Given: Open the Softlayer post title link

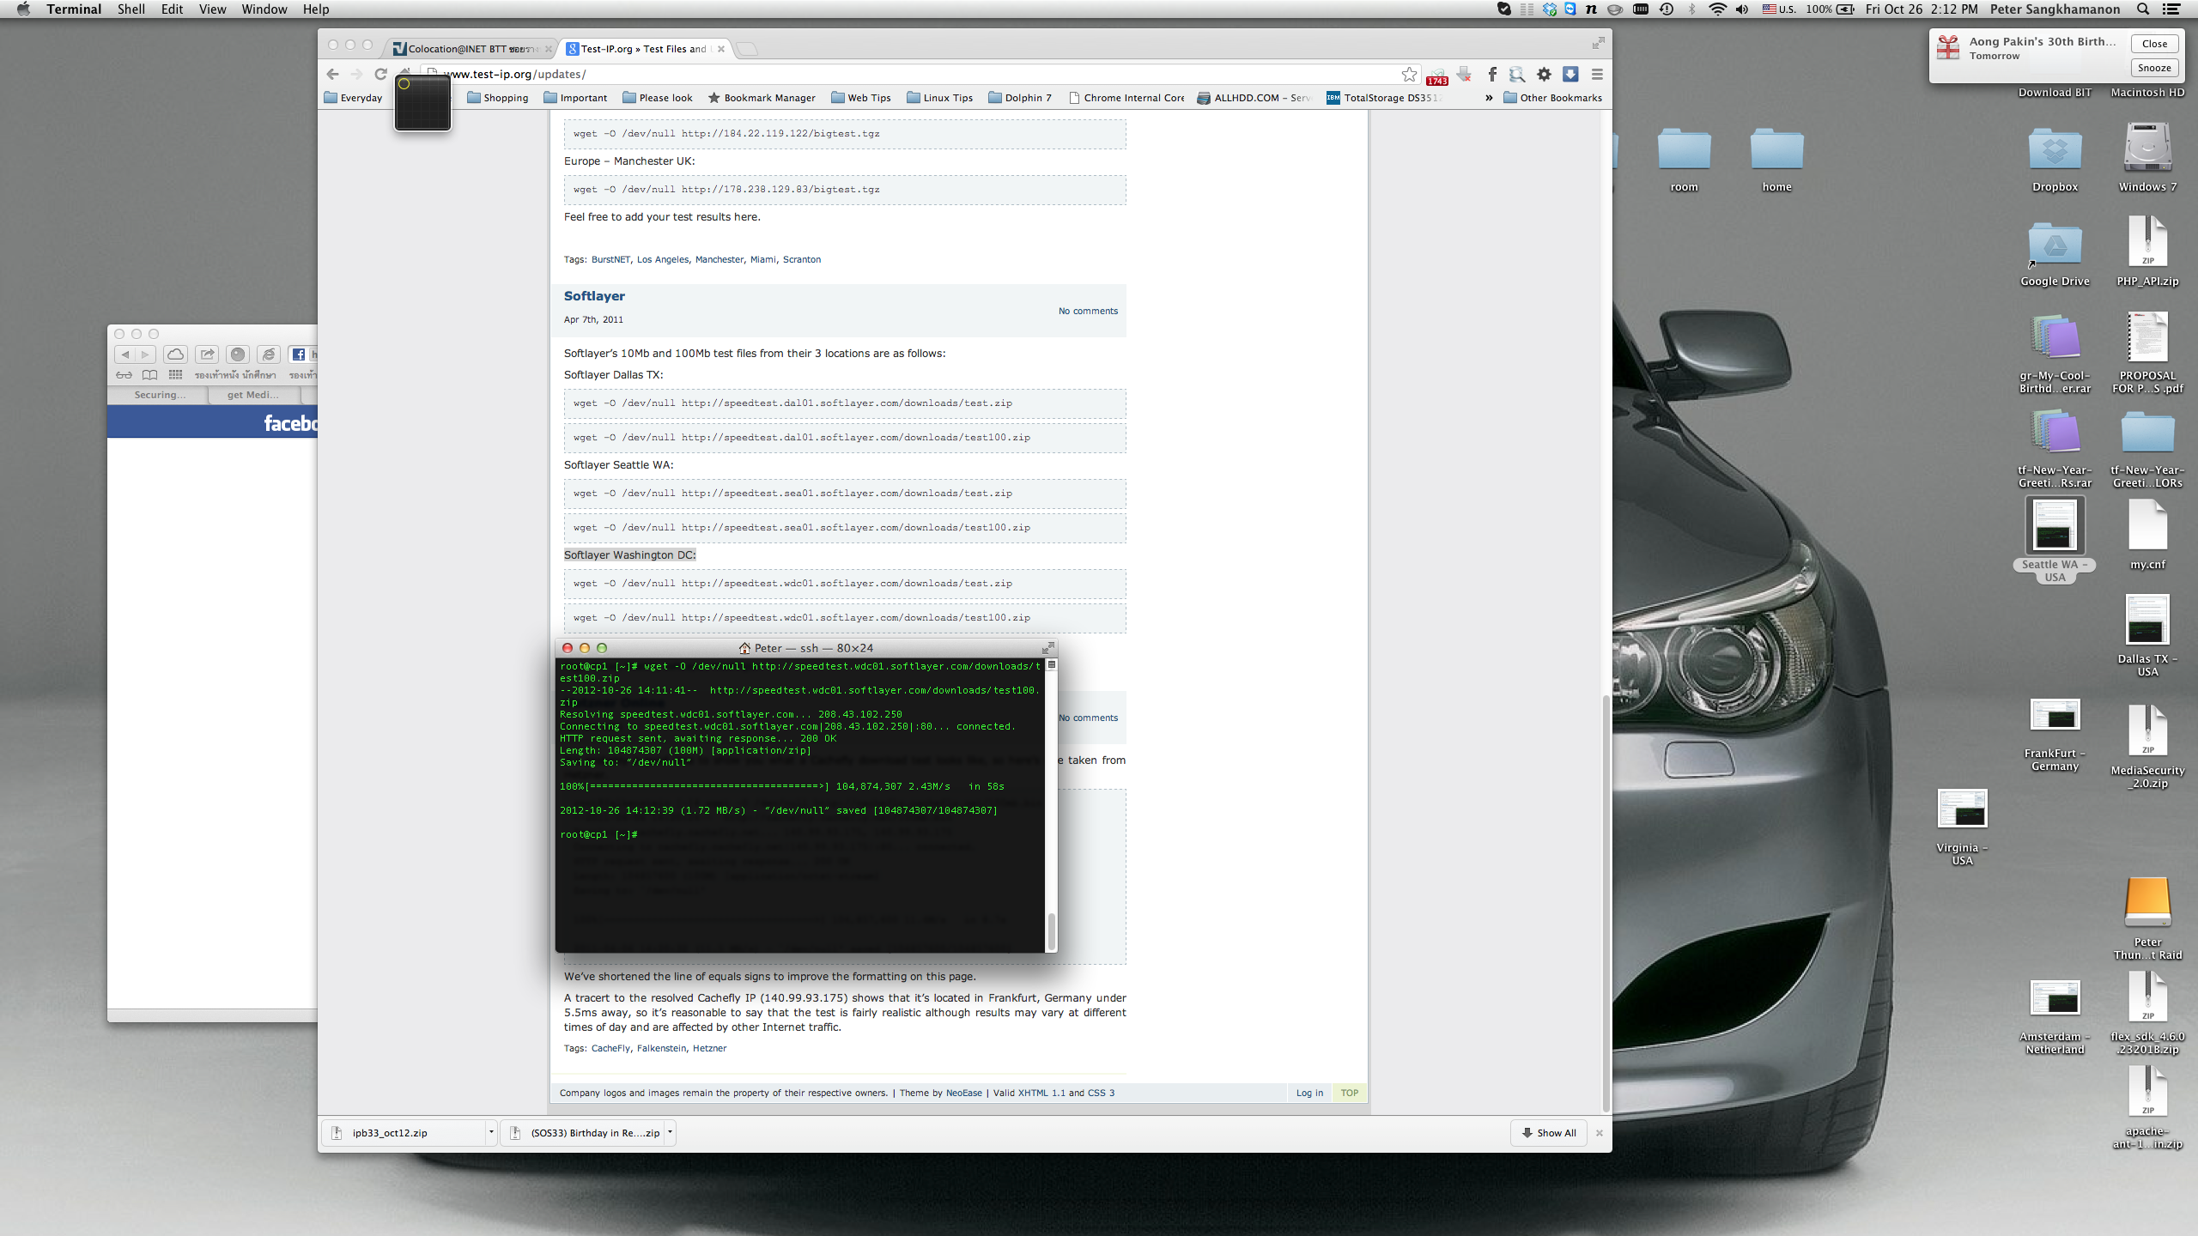Looking at the screenshot, I should [594, 296].
